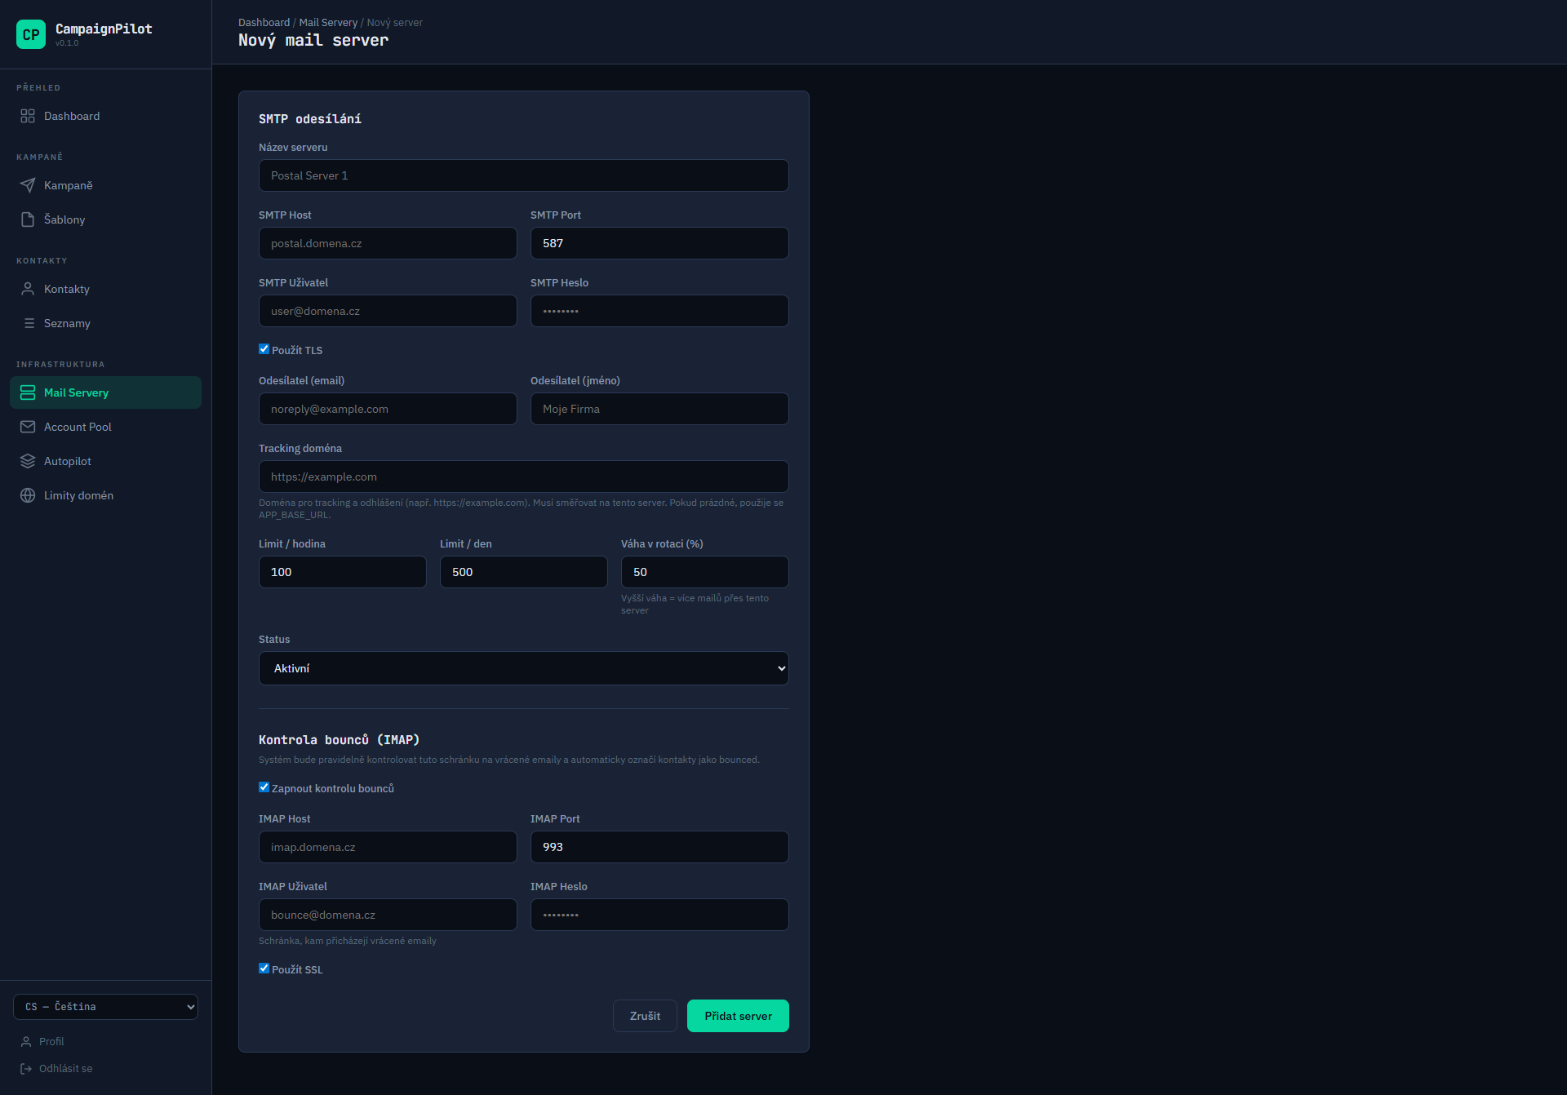Click the CampaignPilot CP logo icon
The image size is (1567, 1095).
31,34
